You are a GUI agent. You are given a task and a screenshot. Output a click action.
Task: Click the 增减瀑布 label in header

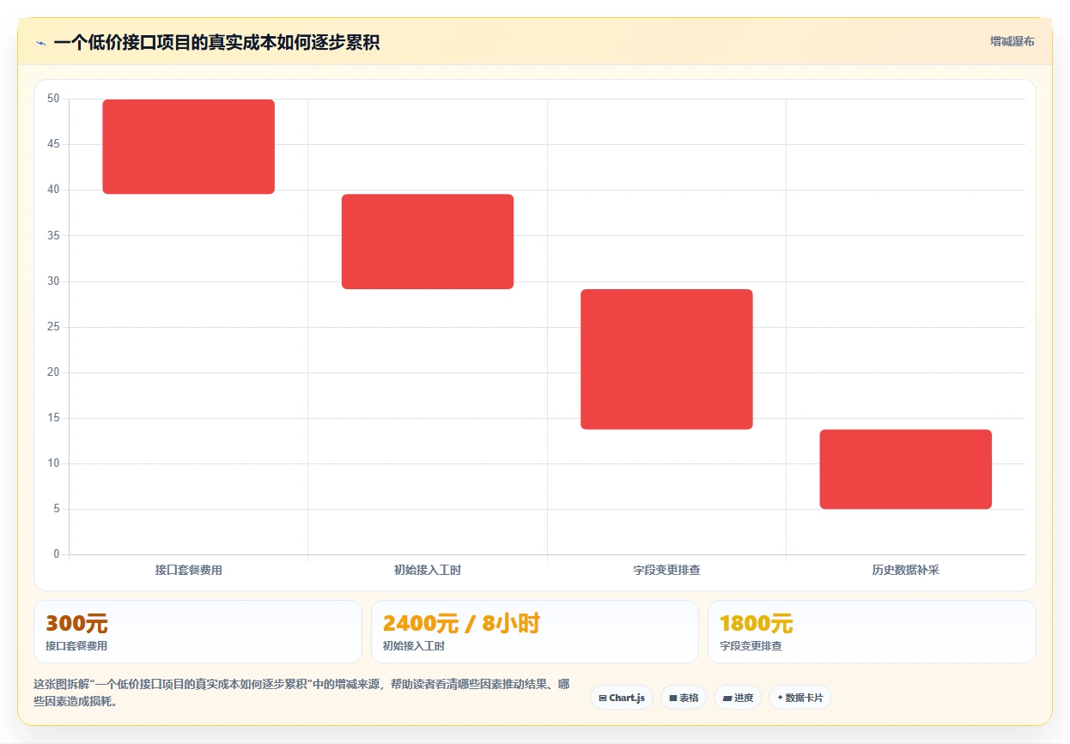pyautogui.click(x=1012, y=41)
